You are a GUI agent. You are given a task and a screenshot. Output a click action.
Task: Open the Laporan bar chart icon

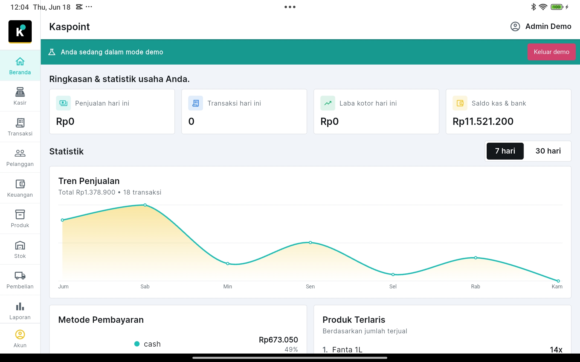pos(20,306)
